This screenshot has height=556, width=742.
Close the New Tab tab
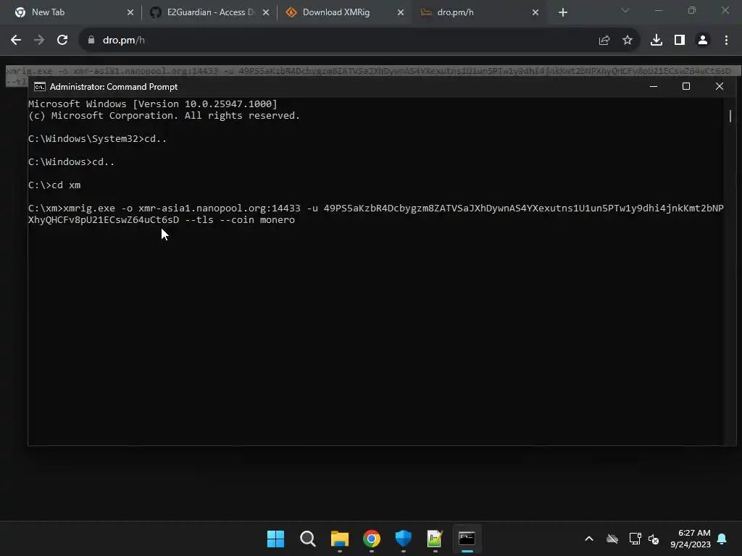click(x=130, y=12)
